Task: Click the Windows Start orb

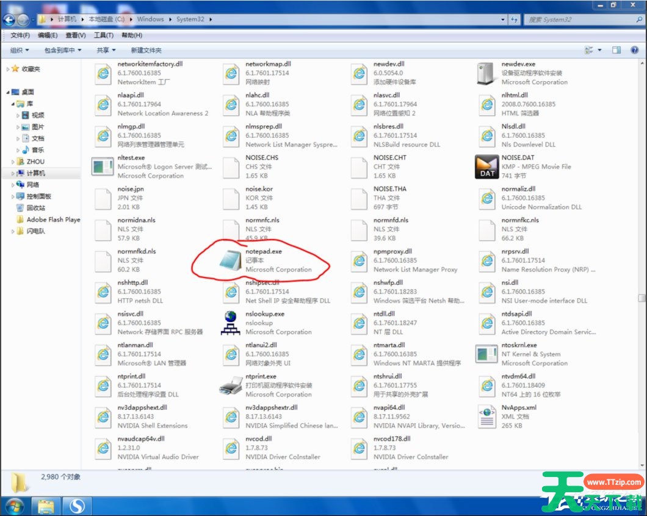Action: (13, 506)
